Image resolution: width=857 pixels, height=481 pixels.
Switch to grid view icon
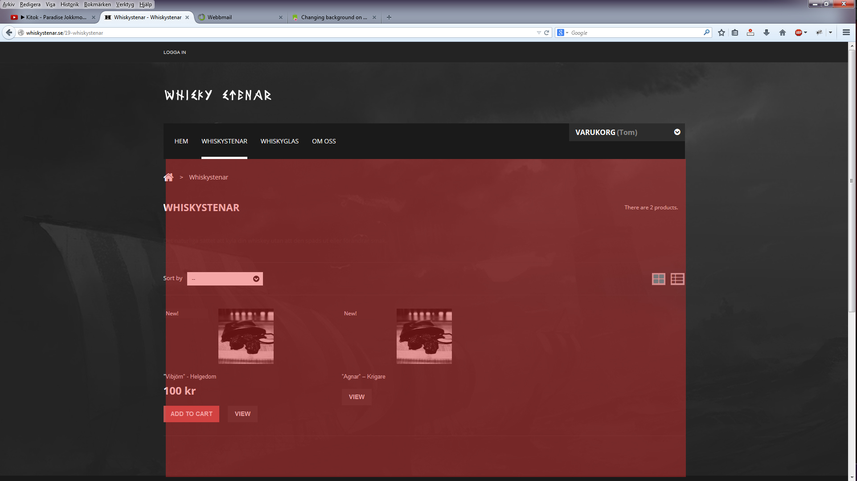pos(659,279)
